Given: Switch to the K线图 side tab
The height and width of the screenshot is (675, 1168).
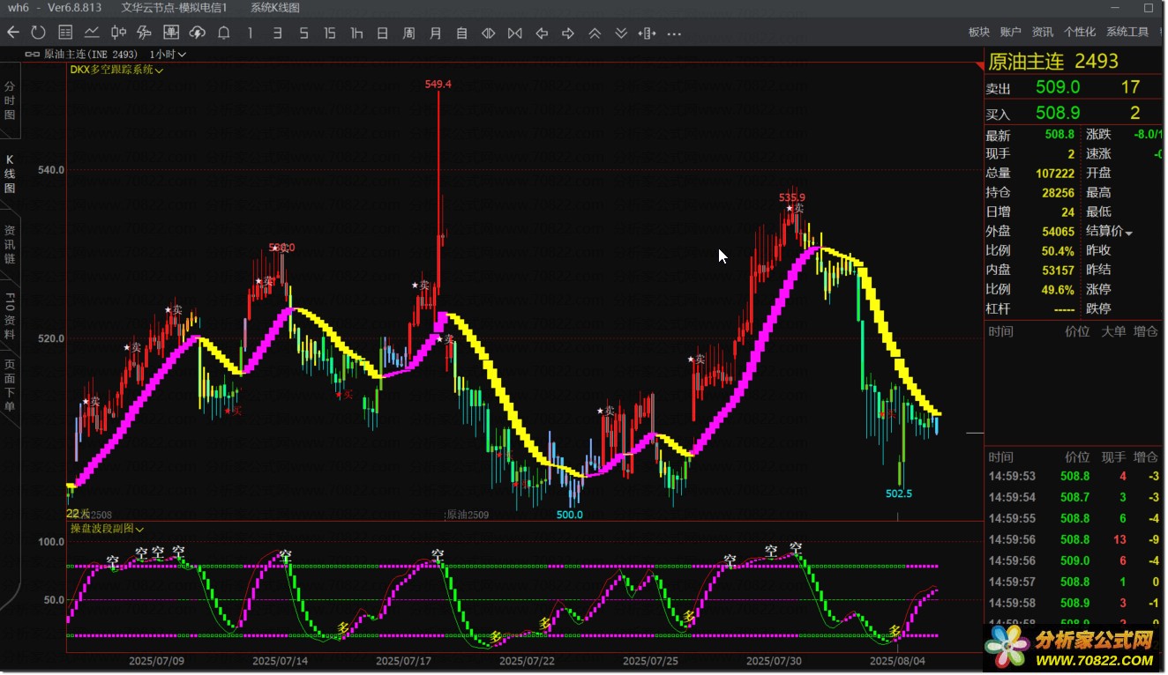Looking at the screenshot, I should coord(10,174).
